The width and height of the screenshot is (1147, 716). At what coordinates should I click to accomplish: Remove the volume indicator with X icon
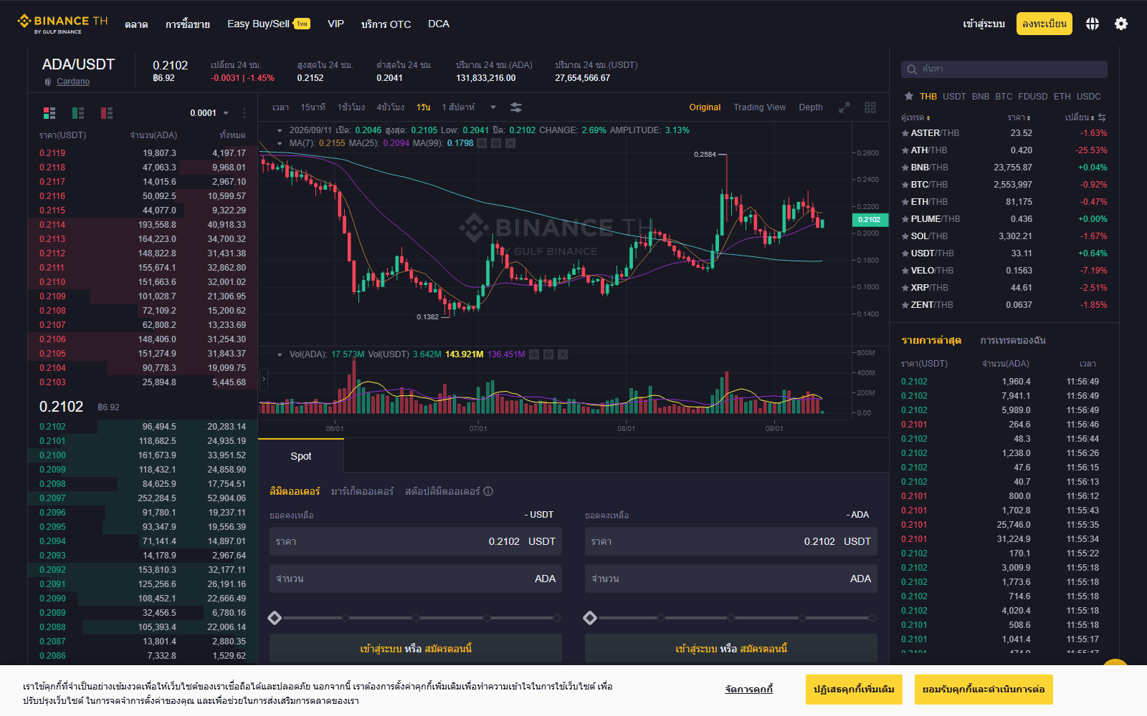pos(563,354)
